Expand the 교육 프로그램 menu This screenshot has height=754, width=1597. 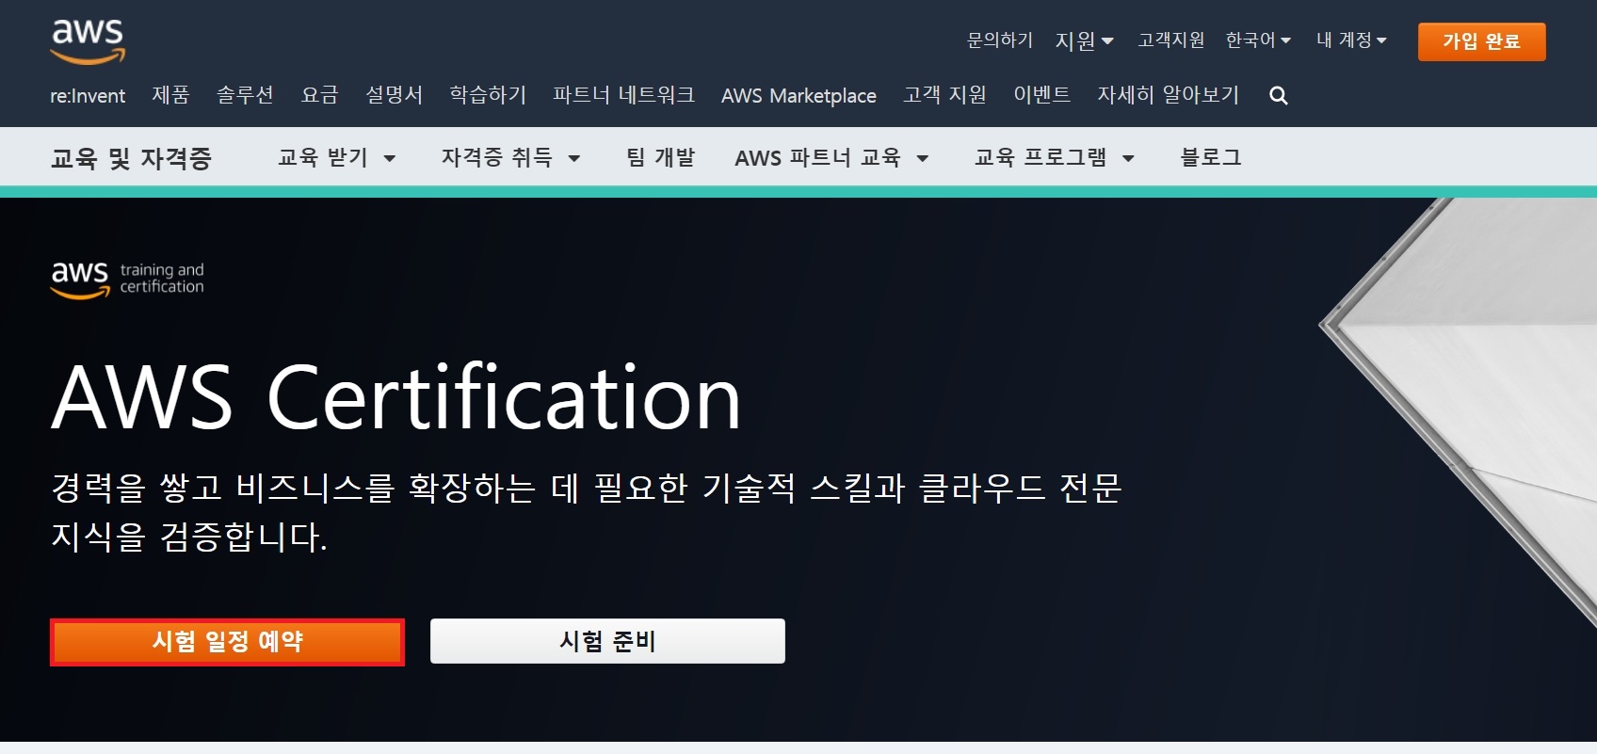tap(1054, 157)
